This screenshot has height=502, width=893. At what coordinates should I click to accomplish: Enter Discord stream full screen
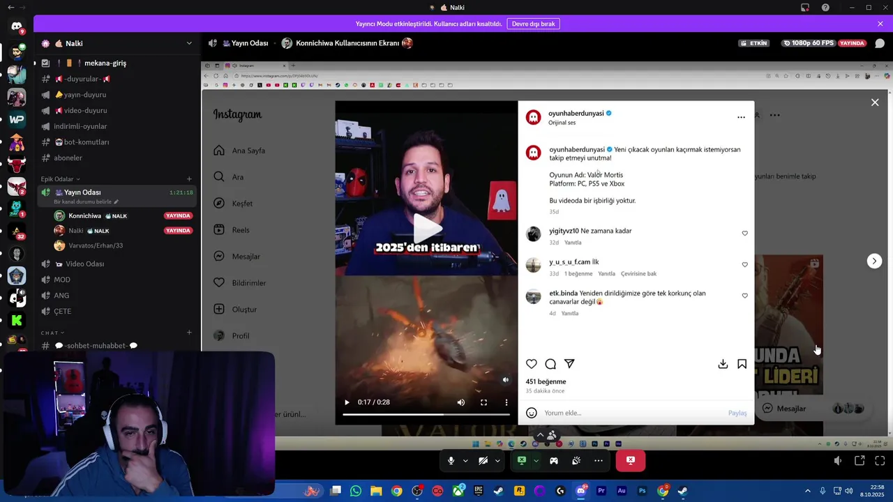(880, 461)
